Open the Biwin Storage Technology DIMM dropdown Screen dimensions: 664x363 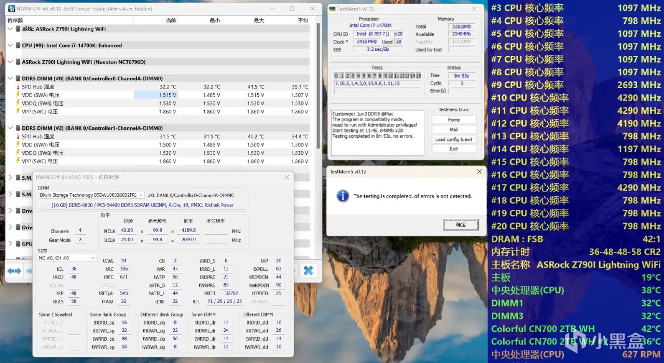[91, 195]
